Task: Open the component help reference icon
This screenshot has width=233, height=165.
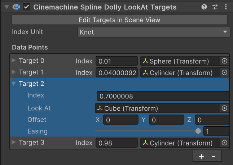Action: tap(204, 7)
